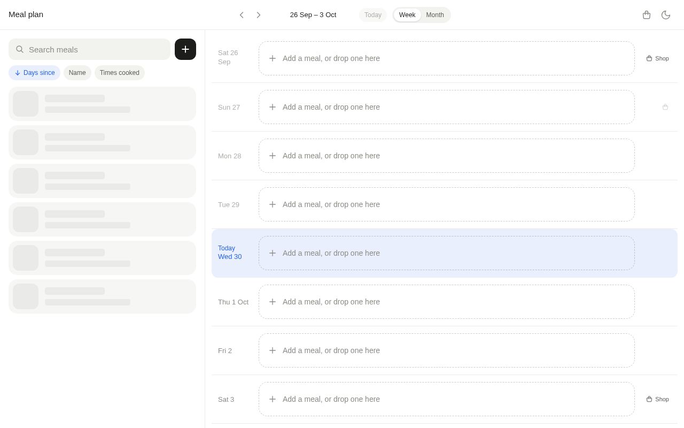Go to the next week

coord(259,15)
